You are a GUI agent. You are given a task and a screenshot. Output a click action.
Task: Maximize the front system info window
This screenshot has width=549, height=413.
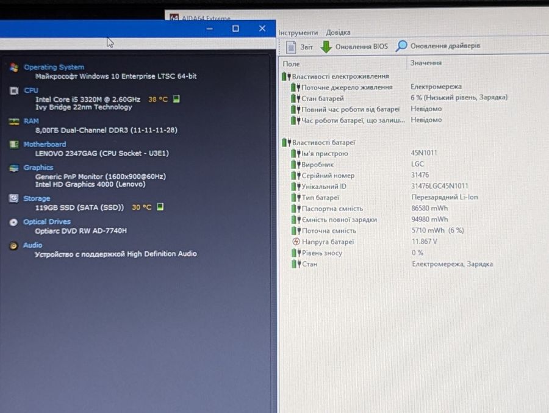[235, 29]
